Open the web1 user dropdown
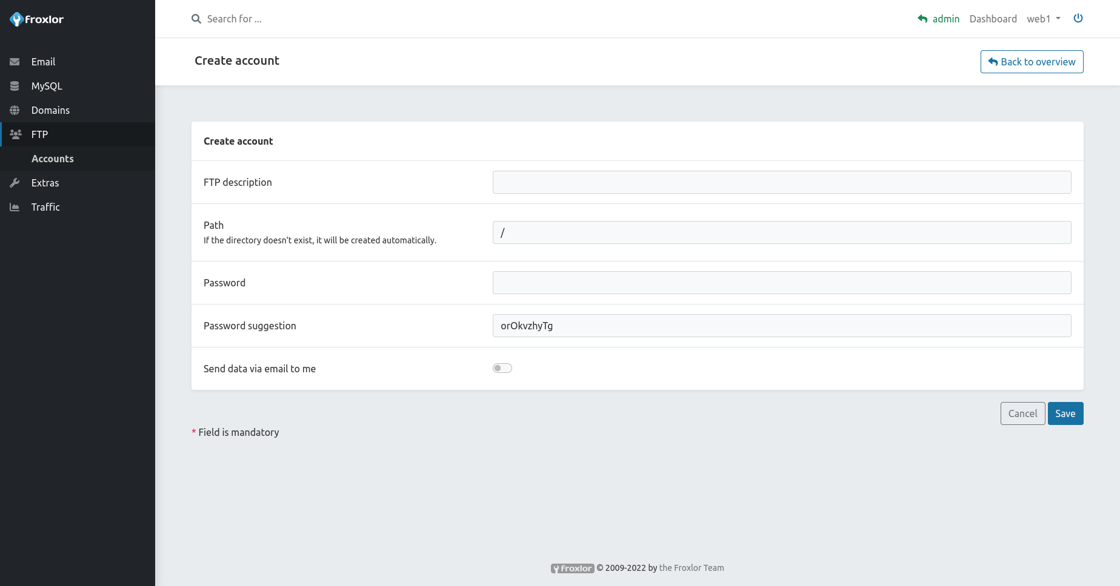This screenshot has width=1120, height=586. 1043,19
